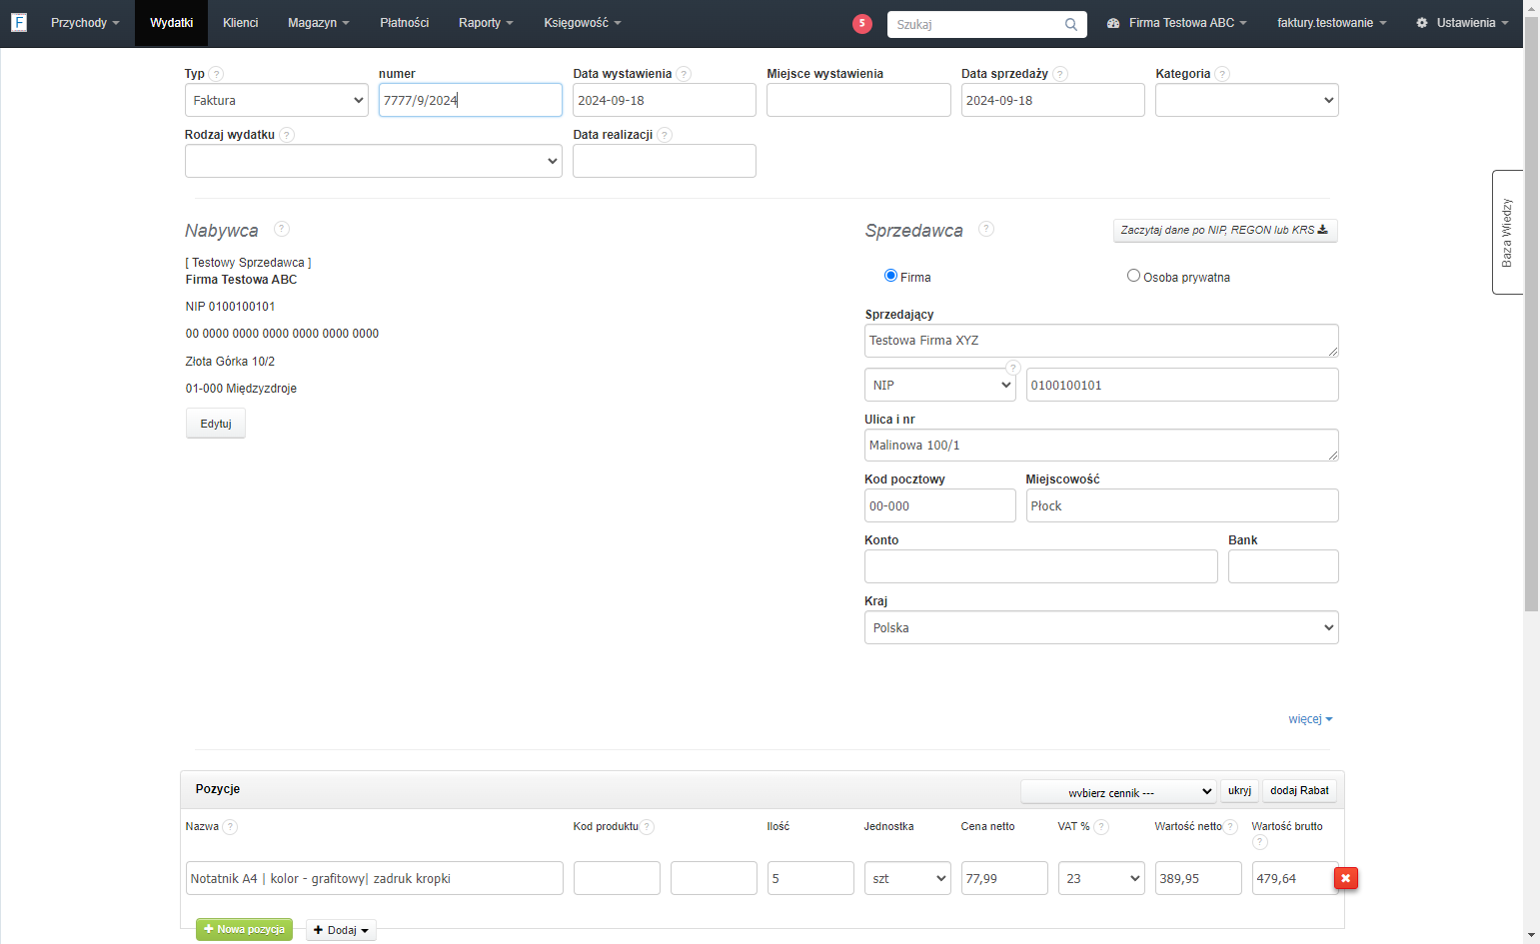Open the Rodzaj wydatku dropdown
This screenshot has width=1540, height=944.
click(x=374, y=161)
